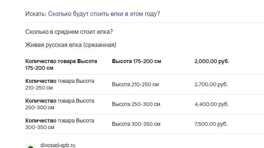The image size is (264, 148).
Task: Select the row label for 250-300 см
Action: (60, 104)
